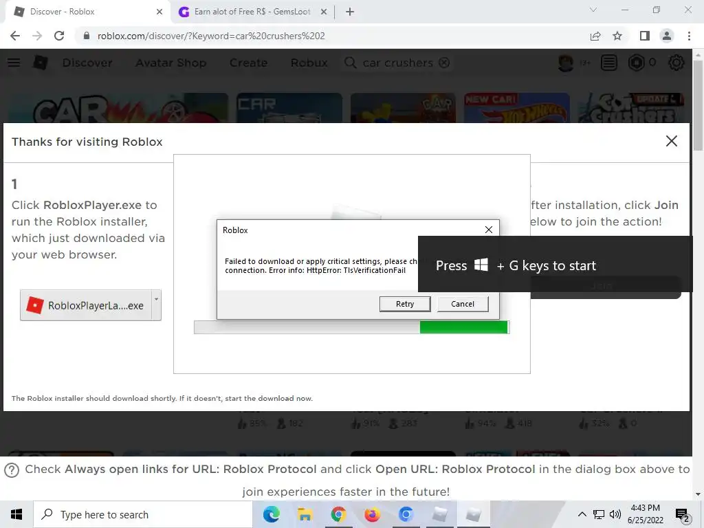The image size is (704, 528).
Task: Open the RobloxPlayerLauncher.exe download item
Action: pos(86,305)
